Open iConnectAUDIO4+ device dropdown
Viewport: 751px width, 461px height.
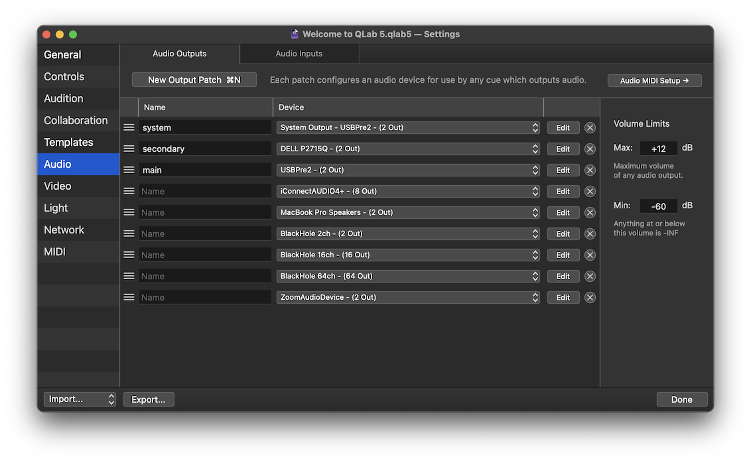click(x=408, y=191)
